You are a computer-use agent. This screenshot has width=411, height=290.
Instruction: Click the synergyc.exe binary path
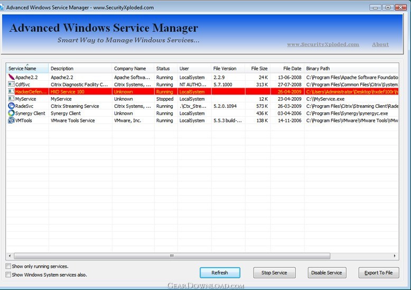pos(347,113)
